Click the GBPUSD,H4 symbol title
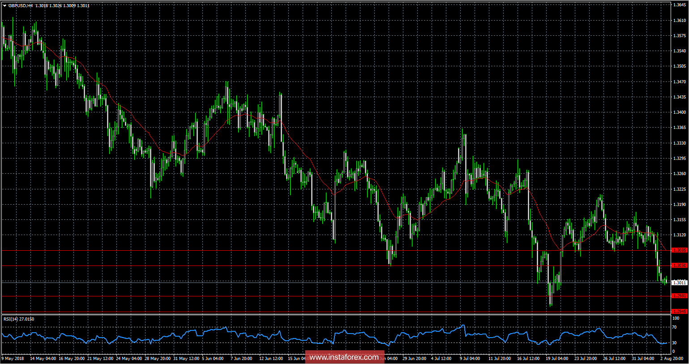Viewport: 689px width, 364px height. (x=21, y=6)
